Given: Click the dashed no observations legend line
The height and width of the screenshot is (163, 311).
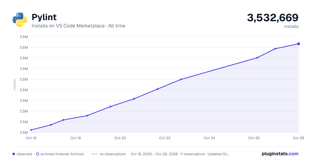Looking at the screenshot, I should coord(94,154).
